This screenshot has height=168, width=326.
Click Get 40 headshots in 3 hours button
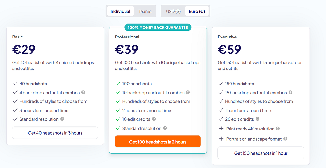click(x=55, y=133)
